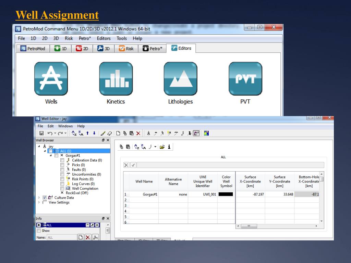This screenshot has width=351, height=263.
Task: Click the accept checkmark button beside the formula bar
Action: click(x=133, y=165)
